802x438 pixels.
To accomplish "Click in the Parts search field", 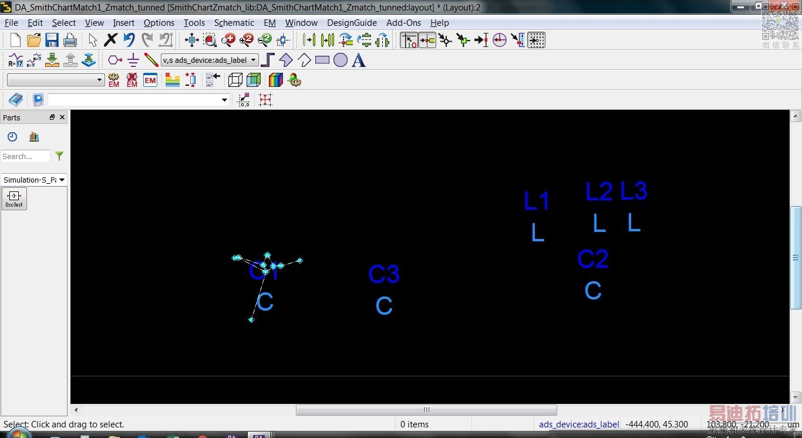I will pyautogui.click(x=26, y=156).
